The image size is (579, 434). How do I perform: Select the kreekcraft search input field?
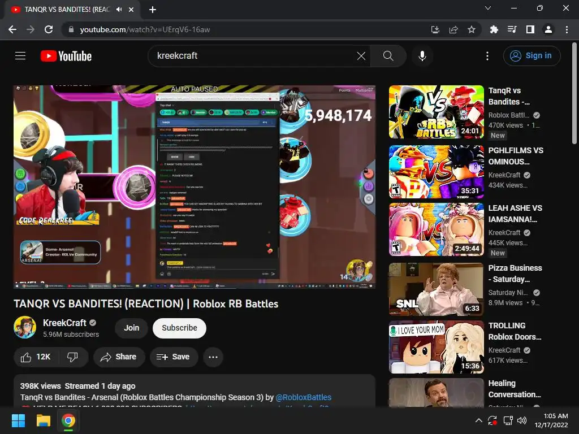[255, 56]
